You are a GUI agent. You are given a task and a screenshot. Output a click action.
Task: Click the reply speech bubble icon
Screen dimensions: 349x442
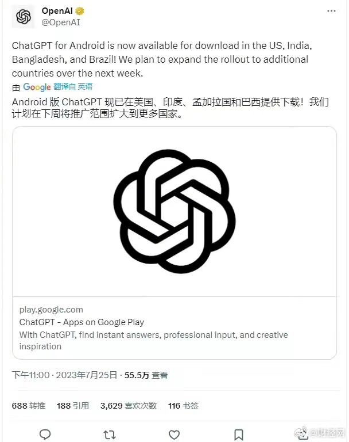point(45,435)
